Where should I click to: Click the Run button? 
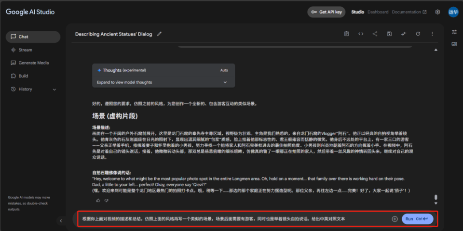[418, 219]
